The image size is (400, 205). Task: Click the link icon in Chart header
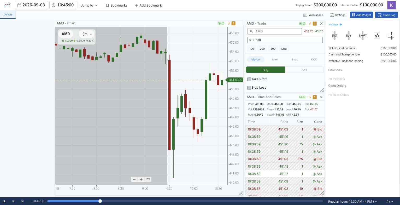click(229, 23)
